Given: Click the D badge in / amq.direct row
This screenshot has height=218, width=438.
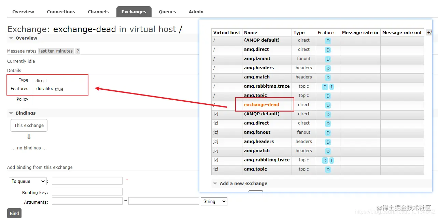Looking at the screenshot, I should click(328, 50).
